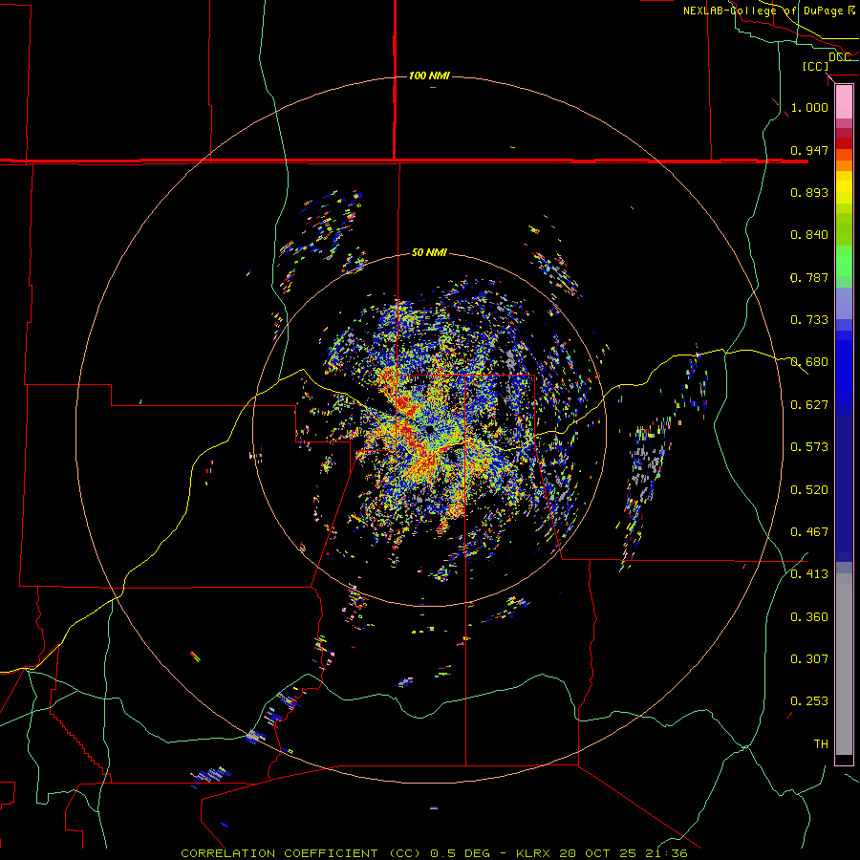Select the 0.307 scale value
860x860 pixels.
click(809, 659)
